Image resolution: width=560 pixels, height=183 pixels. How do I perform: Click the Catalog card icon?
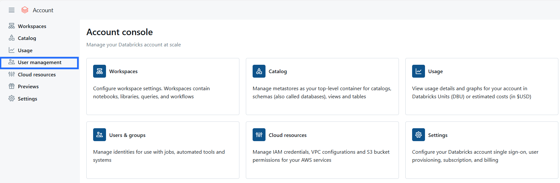(x=259, y=71)
